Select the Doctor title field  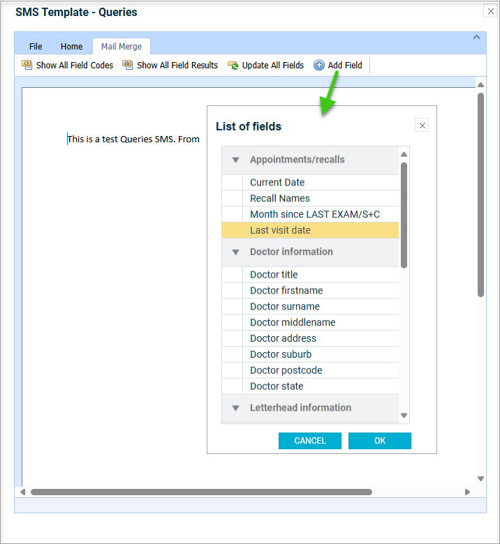[310, 274]
